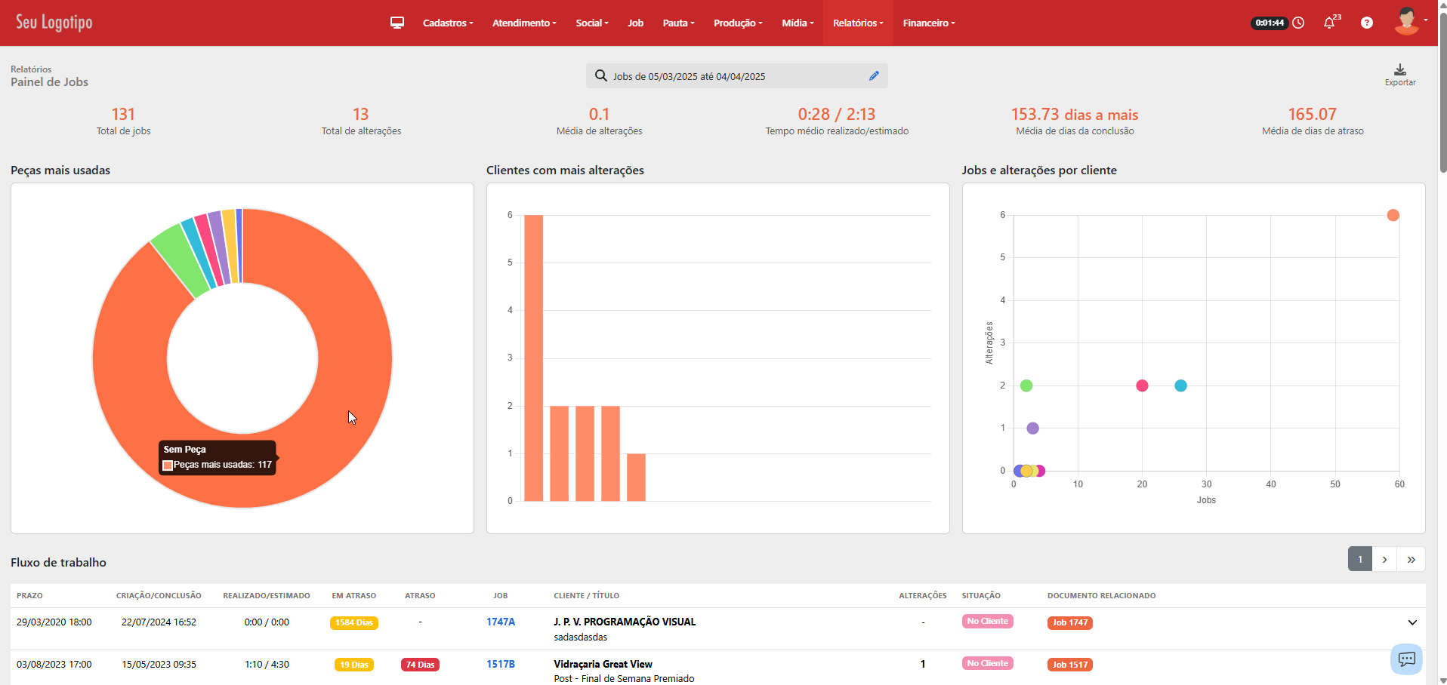
Task: Go to the next page of results
Action: [x=1384, y=559]
